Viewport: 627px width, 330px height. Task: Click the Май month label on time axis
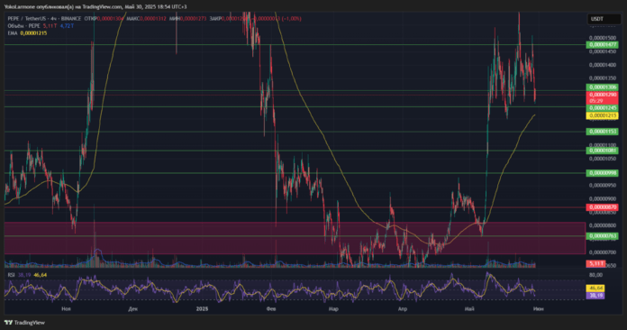[x=469, y=308]
